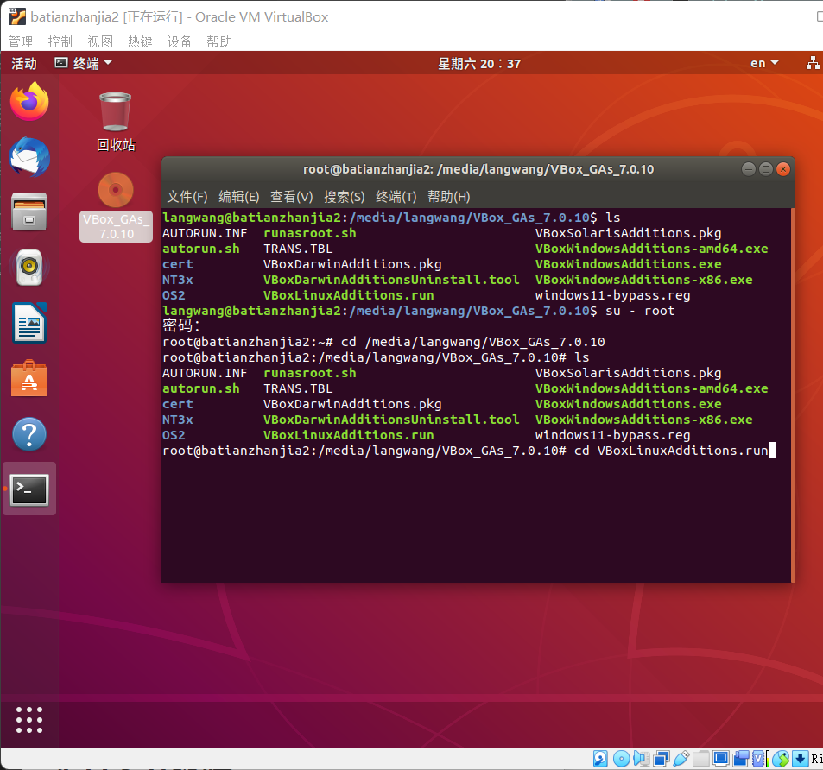Click VirtualBox network adapters status icon
This screenshot has width=823, height=770.
coord(662,759)
